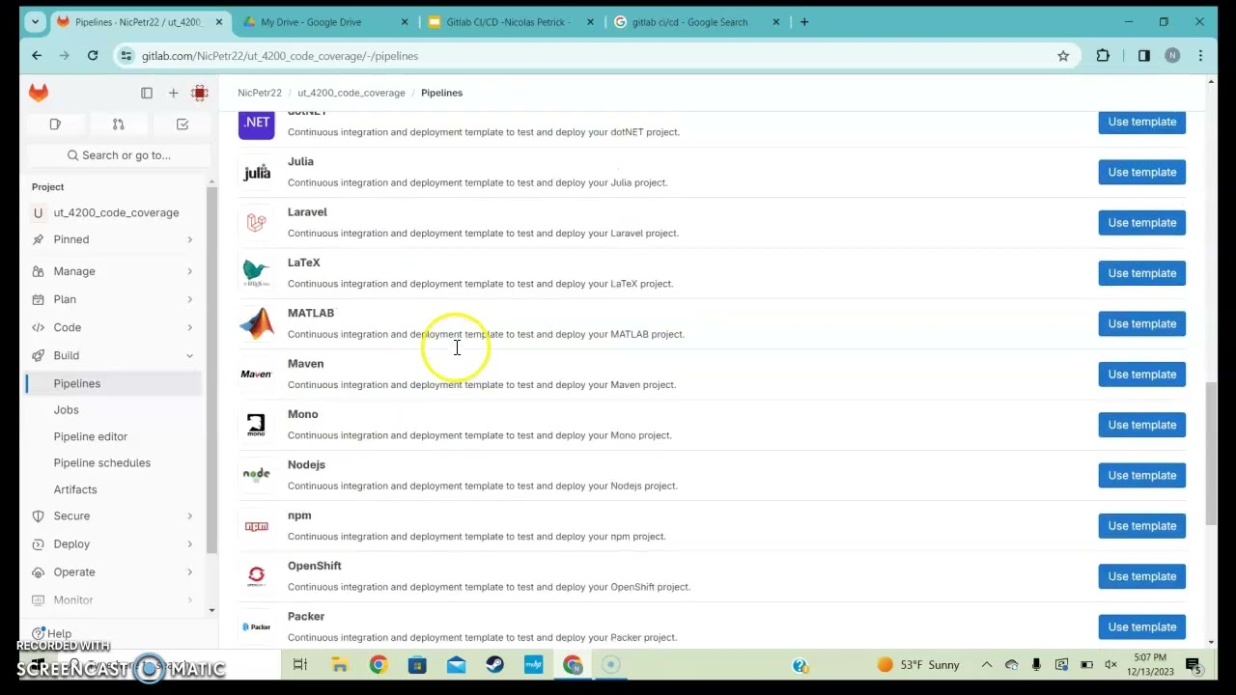The height and width of the screenshot is (695, 1236).
Task: Use template for npm
Action: tap(1141, 526)
